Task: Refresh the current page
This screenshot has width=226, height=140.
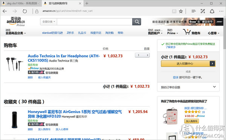Action: tap(24, 11)
